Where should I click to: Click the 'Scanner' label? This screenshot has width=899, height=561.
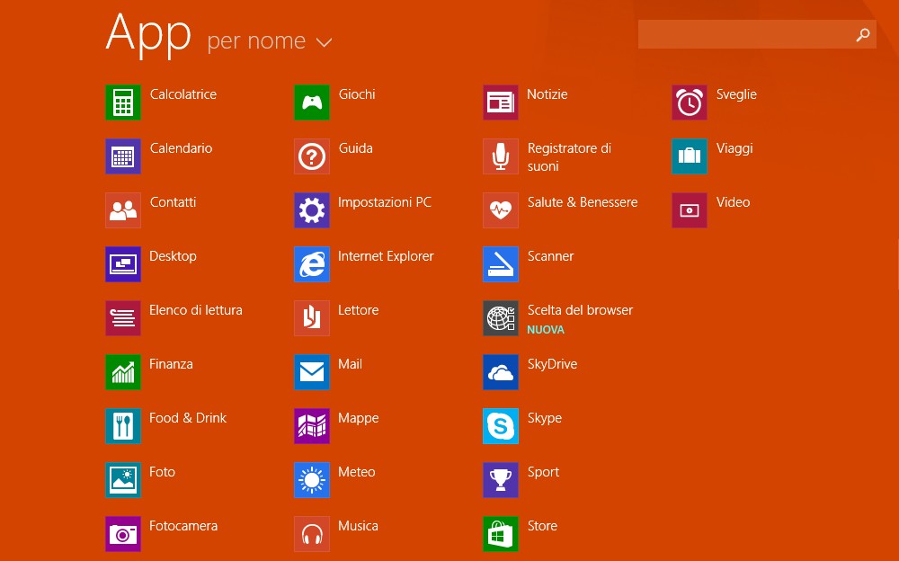[551, 256]
